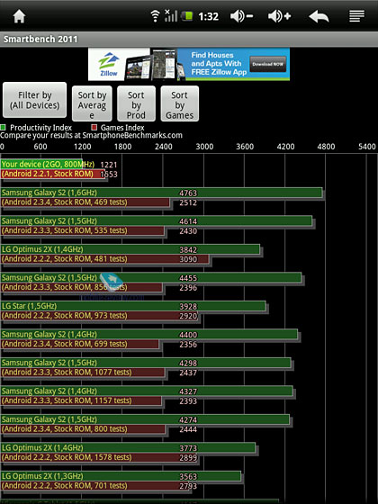The width and height of the screenshot is (378, 504).
Task: Tap the Home icon in the top bar
Action: 19,16
